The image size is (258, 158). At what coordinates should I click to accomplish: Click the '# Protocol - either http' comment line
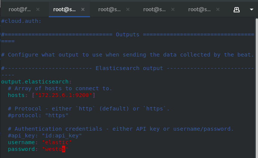tap(88, 109)
